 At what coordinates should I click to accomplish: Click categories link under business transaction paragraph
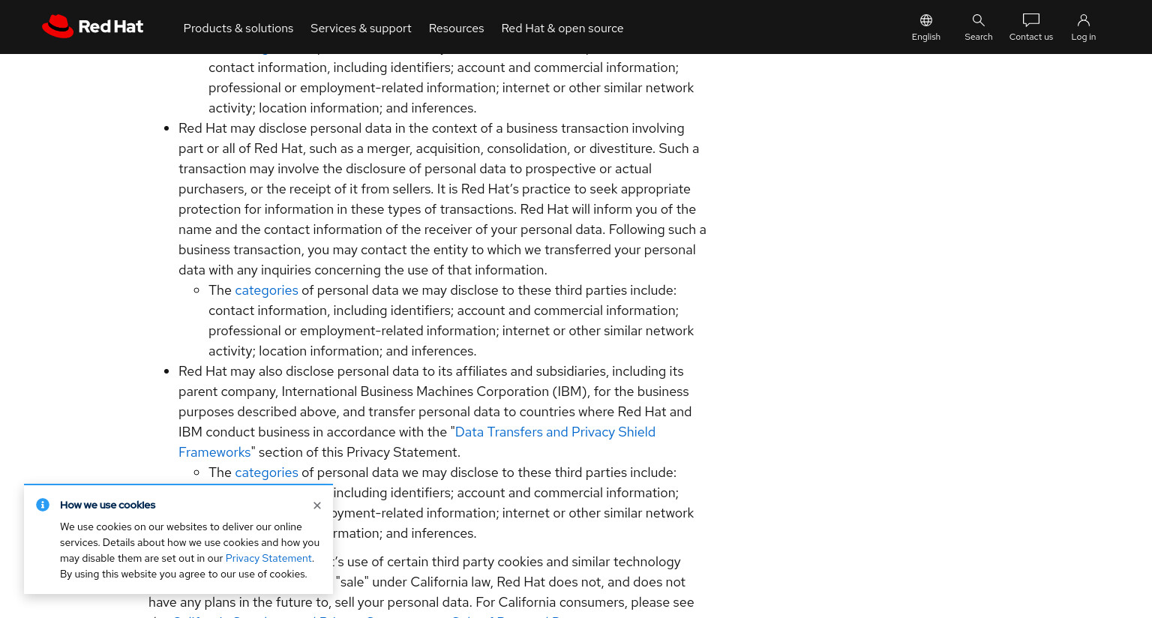266,290
